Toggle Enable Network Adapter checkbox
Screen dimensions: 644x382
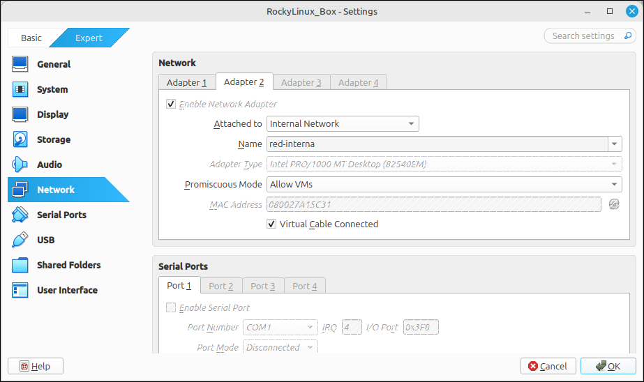[x=171, y=104]
